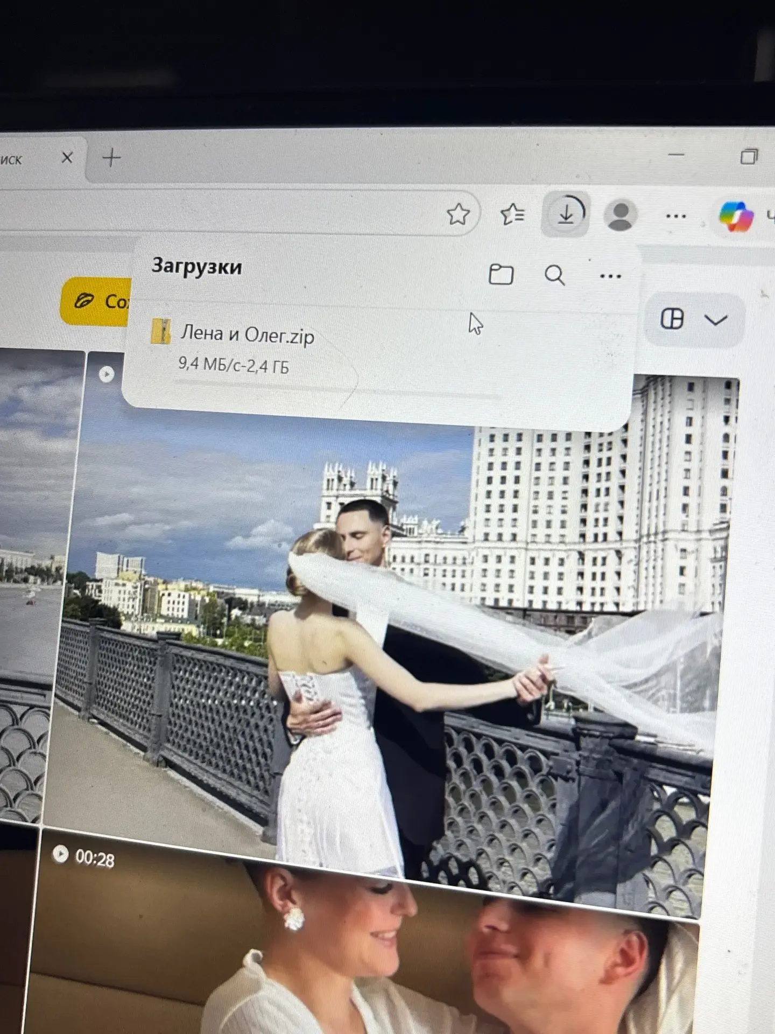
Task: Close the current browser tab
Action: tap(67, 158)
